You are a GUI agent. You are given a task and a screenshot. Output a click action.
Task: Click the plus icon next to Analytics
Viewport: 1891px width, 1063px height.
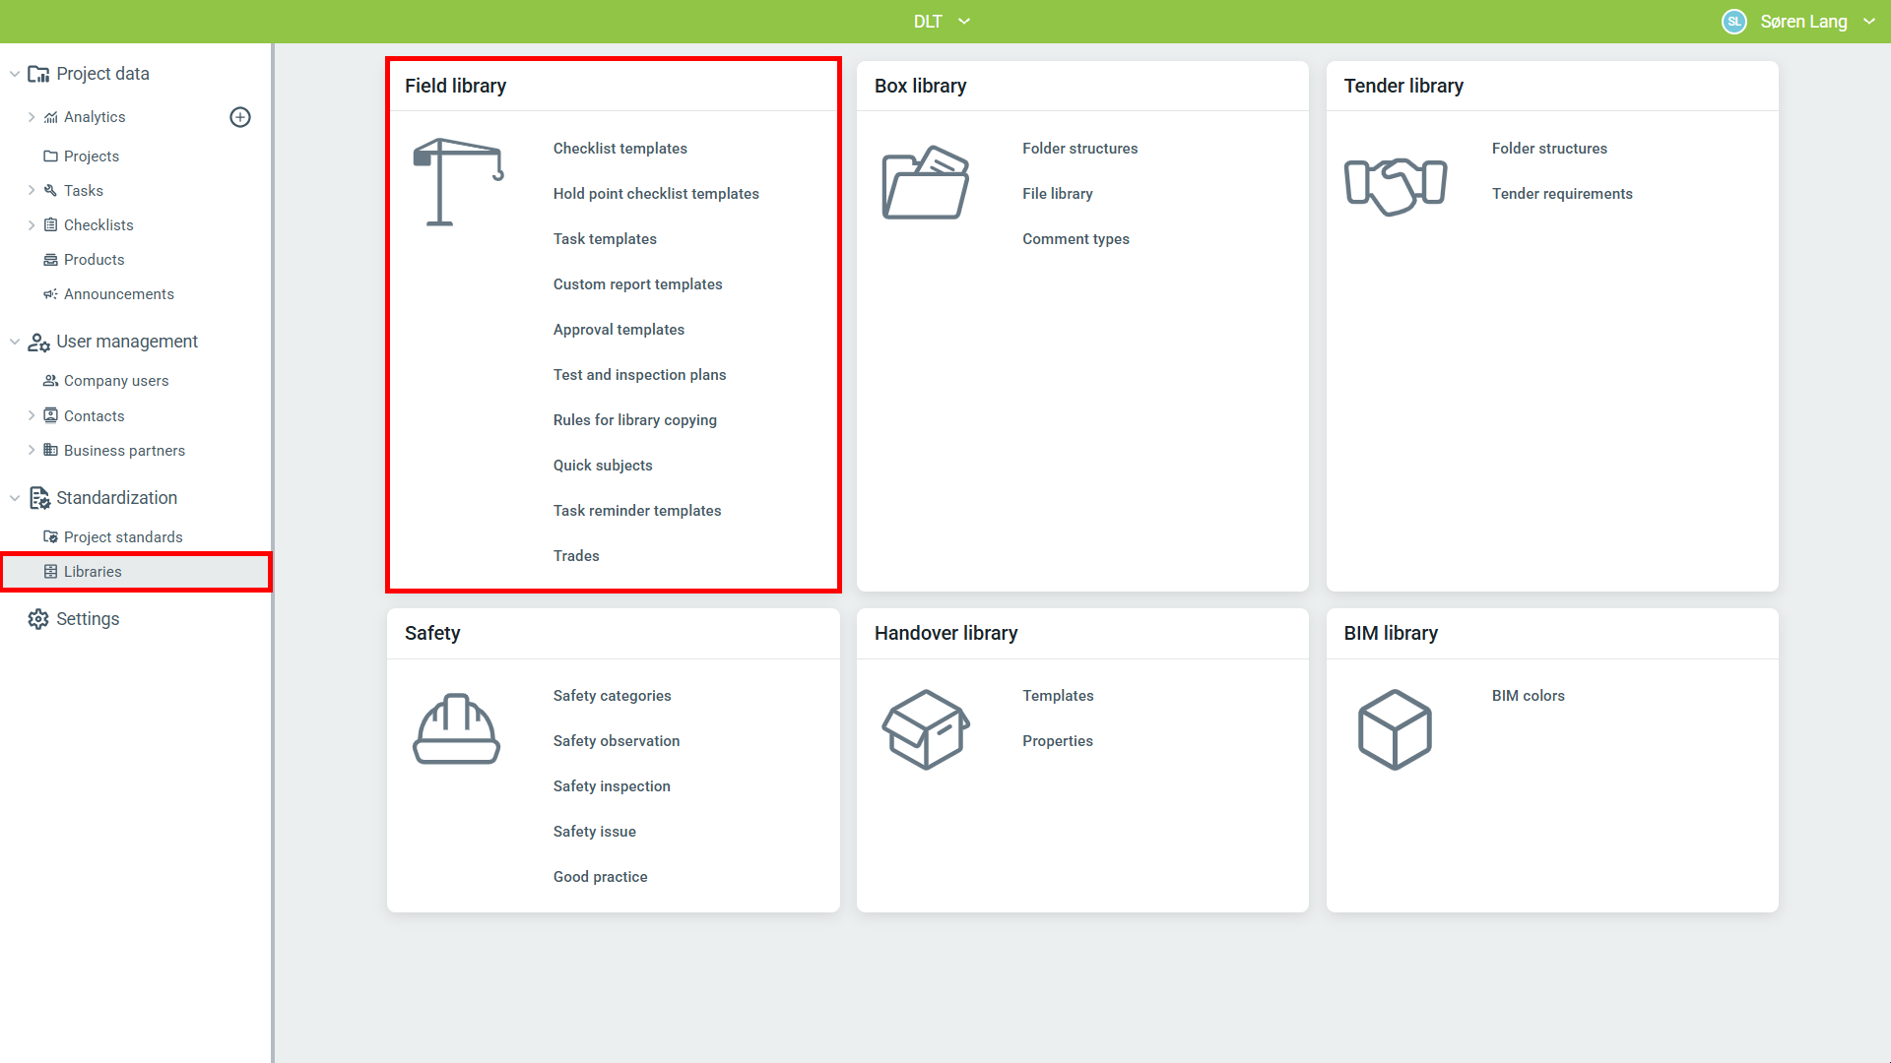pyautogui.click(x=240, y=117)
